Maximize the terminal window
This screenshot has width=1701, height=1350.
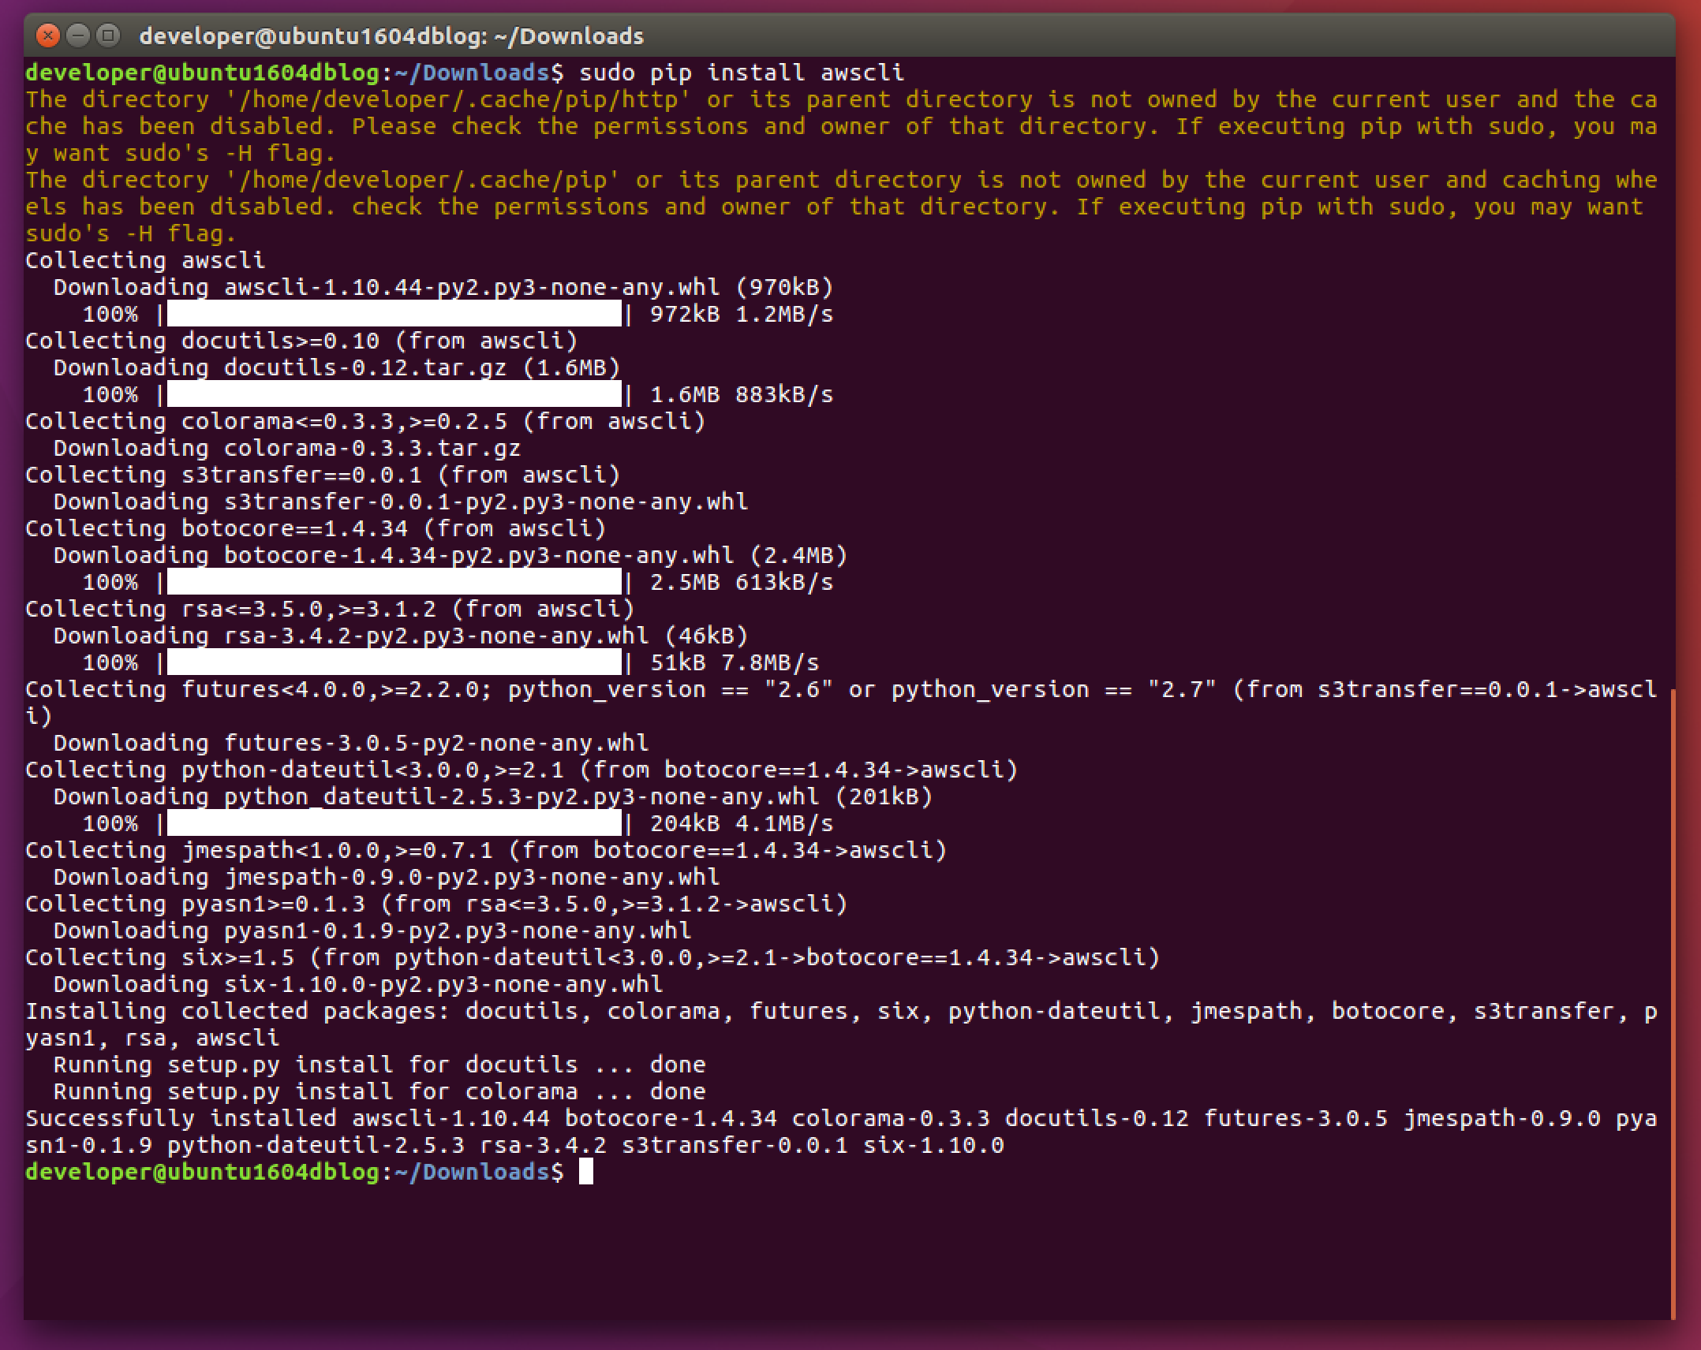click(x=108, y=35)
